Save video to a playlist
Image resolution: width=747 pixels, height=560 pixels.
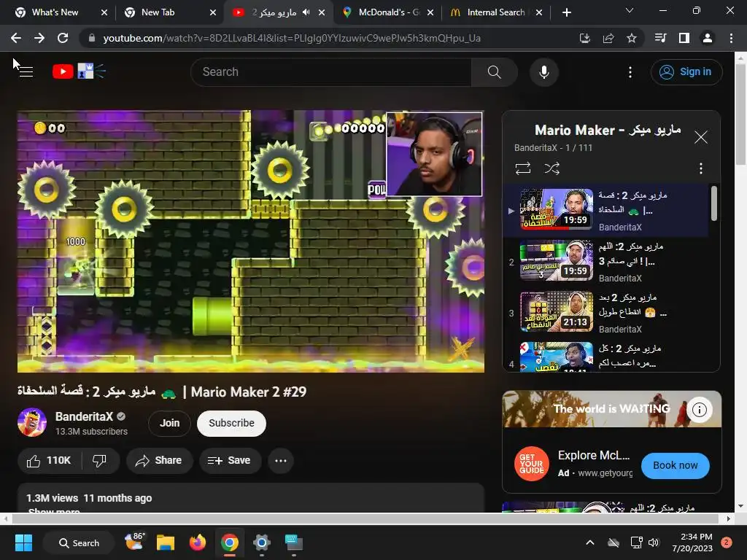click(x=230, y=461)
